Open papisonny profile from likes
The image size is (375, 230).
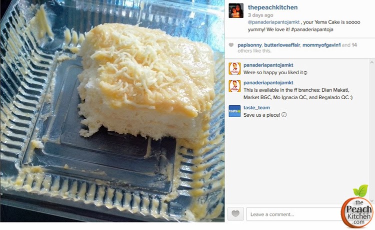pyautogui.click(x=249, y=45)
